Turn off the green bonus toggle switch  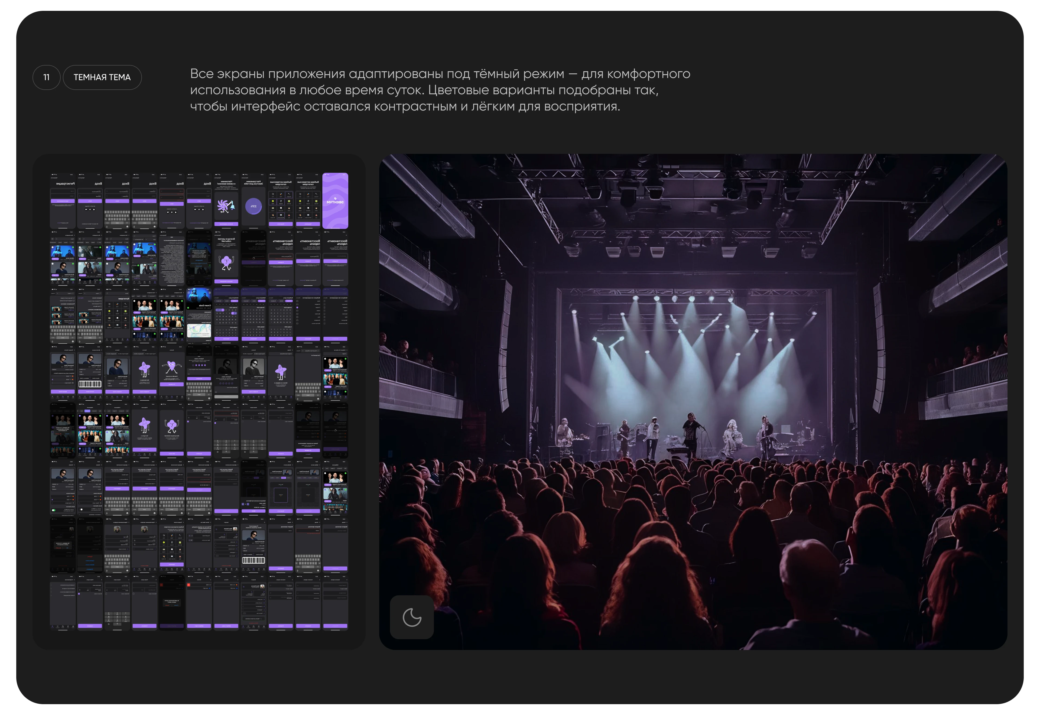[54, 510]
